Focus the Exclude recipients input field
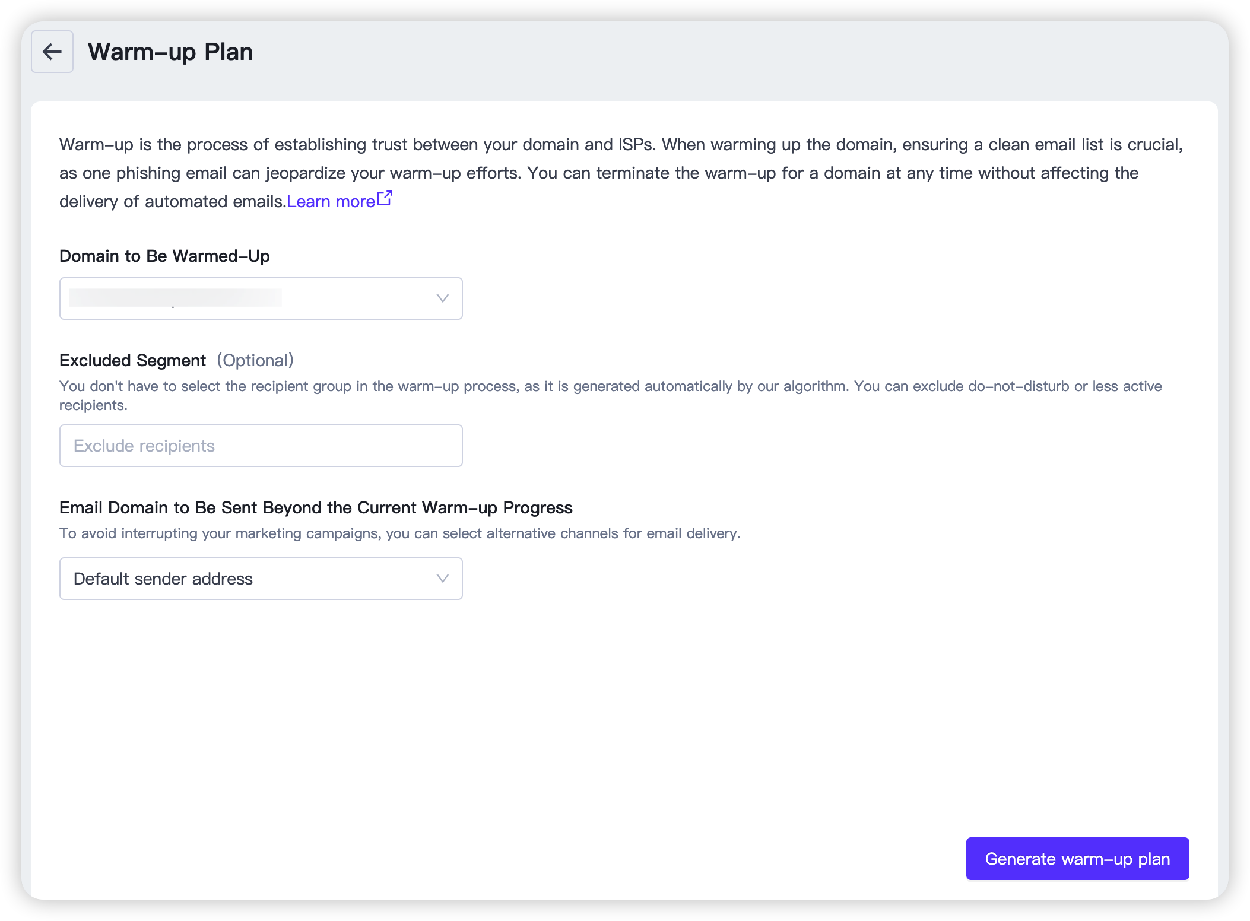 click(261, 446)
